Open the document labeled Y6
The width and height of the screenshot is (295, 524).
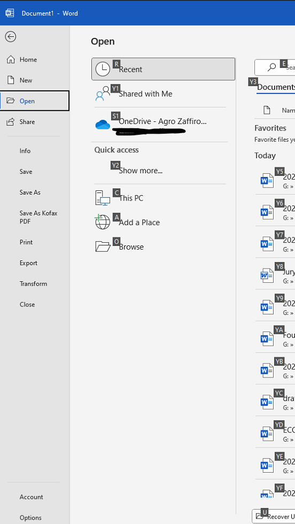tap(275, 212)
